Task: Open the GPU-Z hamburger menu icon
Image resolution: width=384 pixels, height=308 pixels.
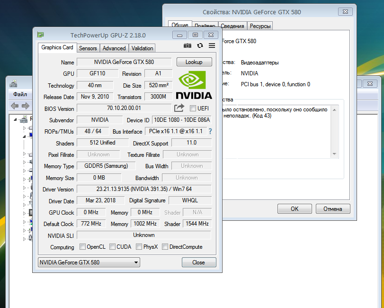Action: coord(212,45)
